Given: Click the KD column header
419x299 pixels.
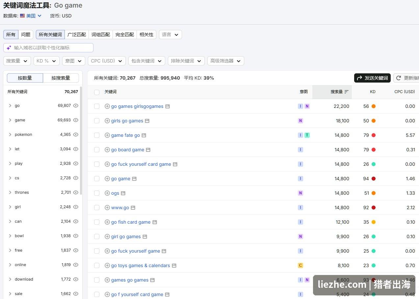Looking at the screenshot, I should tap(373, 92).
